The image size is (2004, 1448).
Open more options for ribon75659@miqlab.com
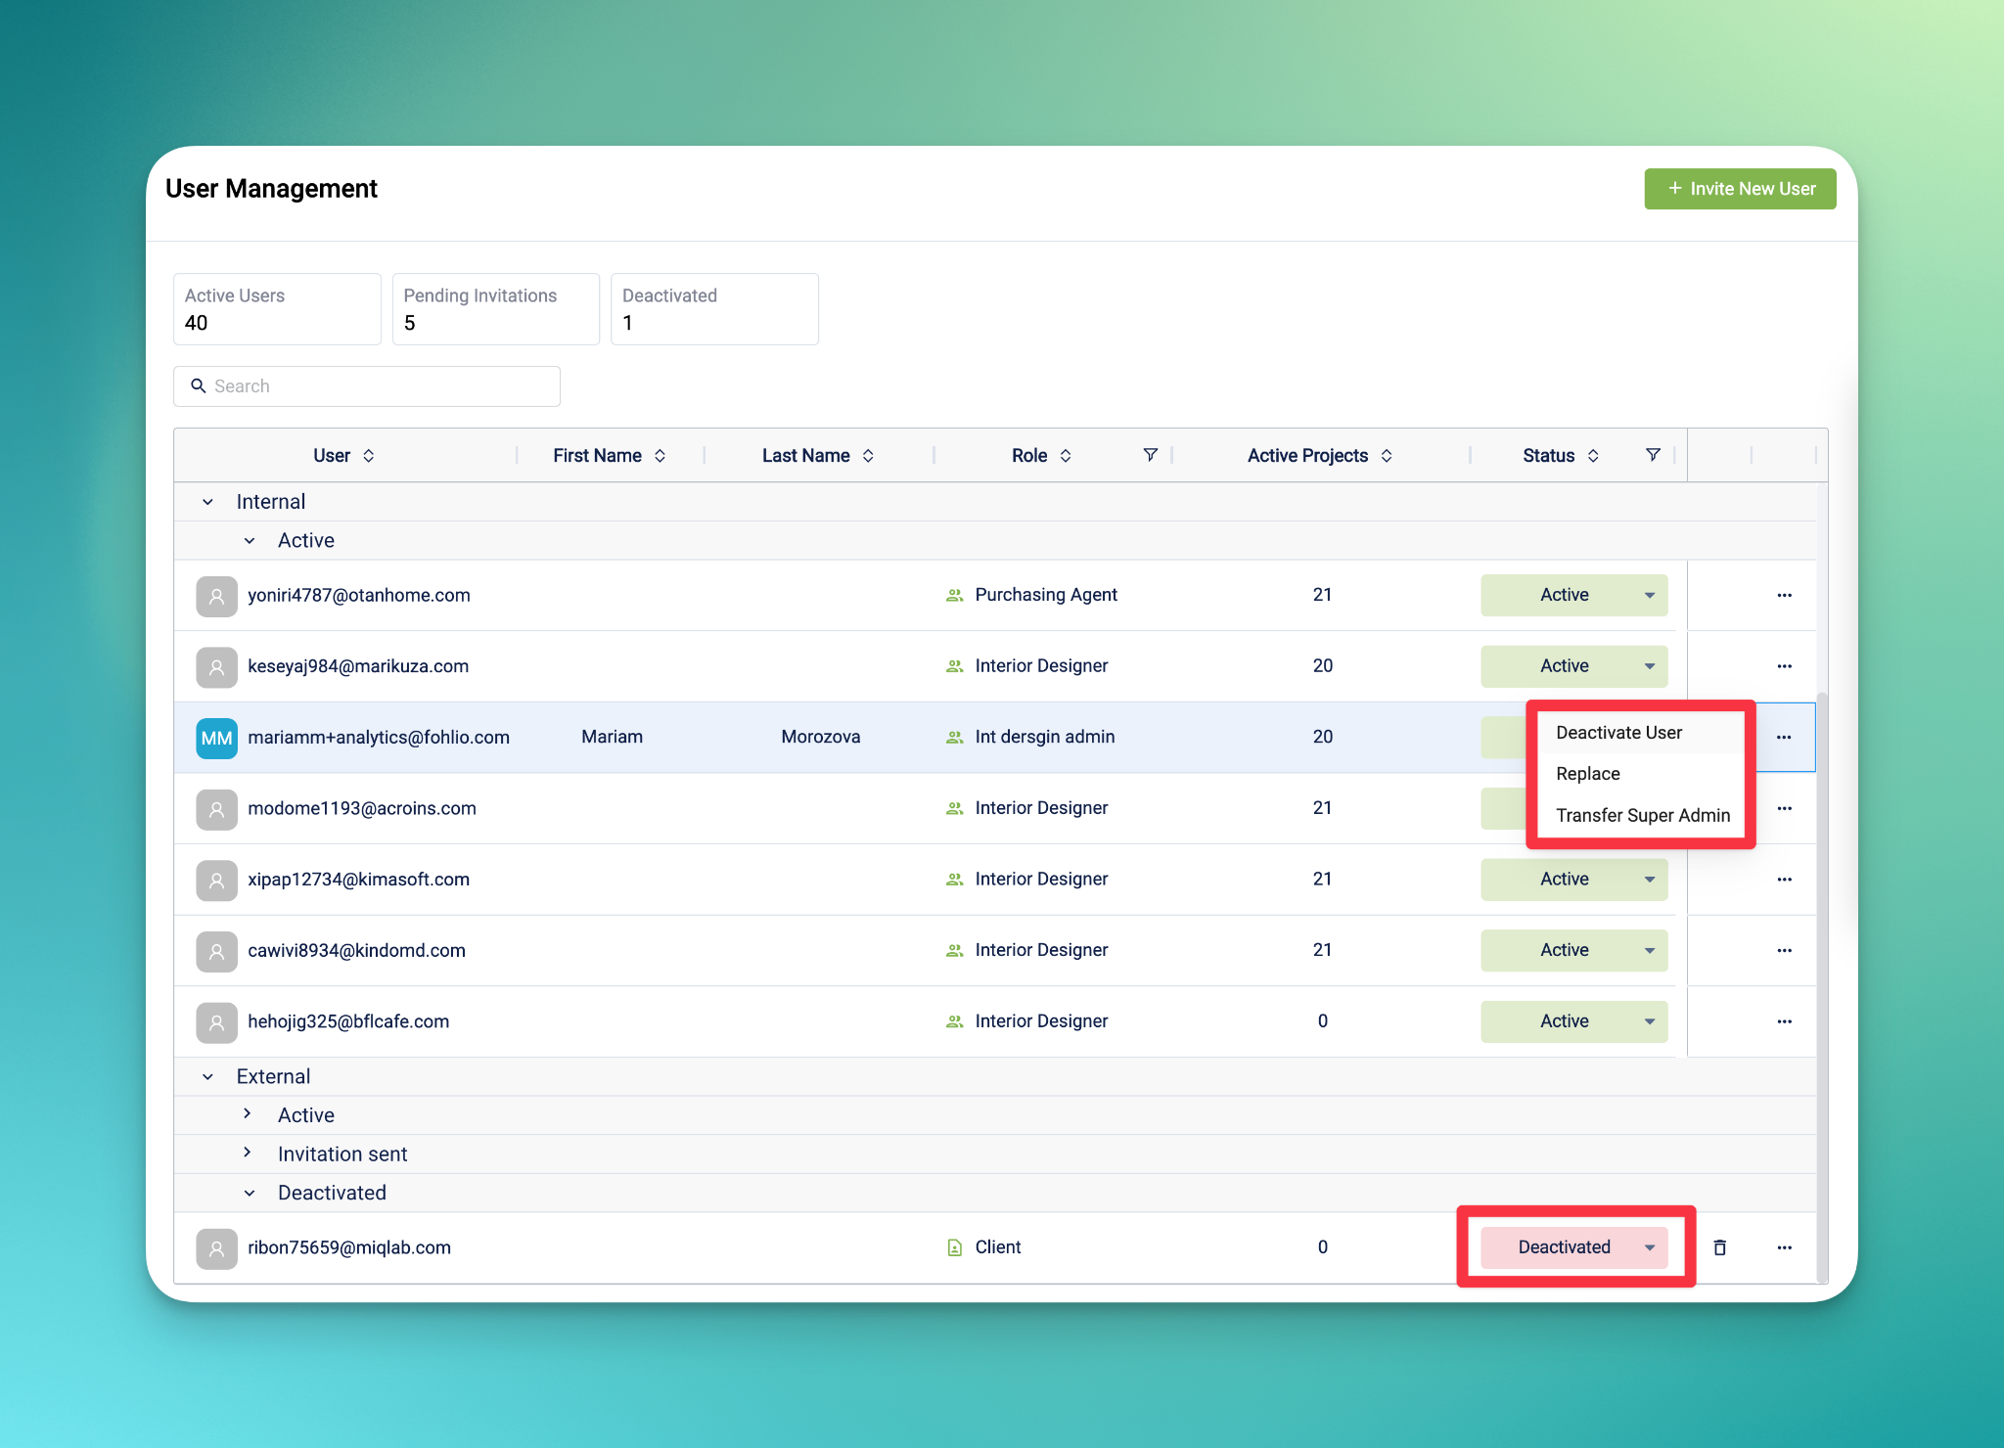click(x=1784, y=1247)
